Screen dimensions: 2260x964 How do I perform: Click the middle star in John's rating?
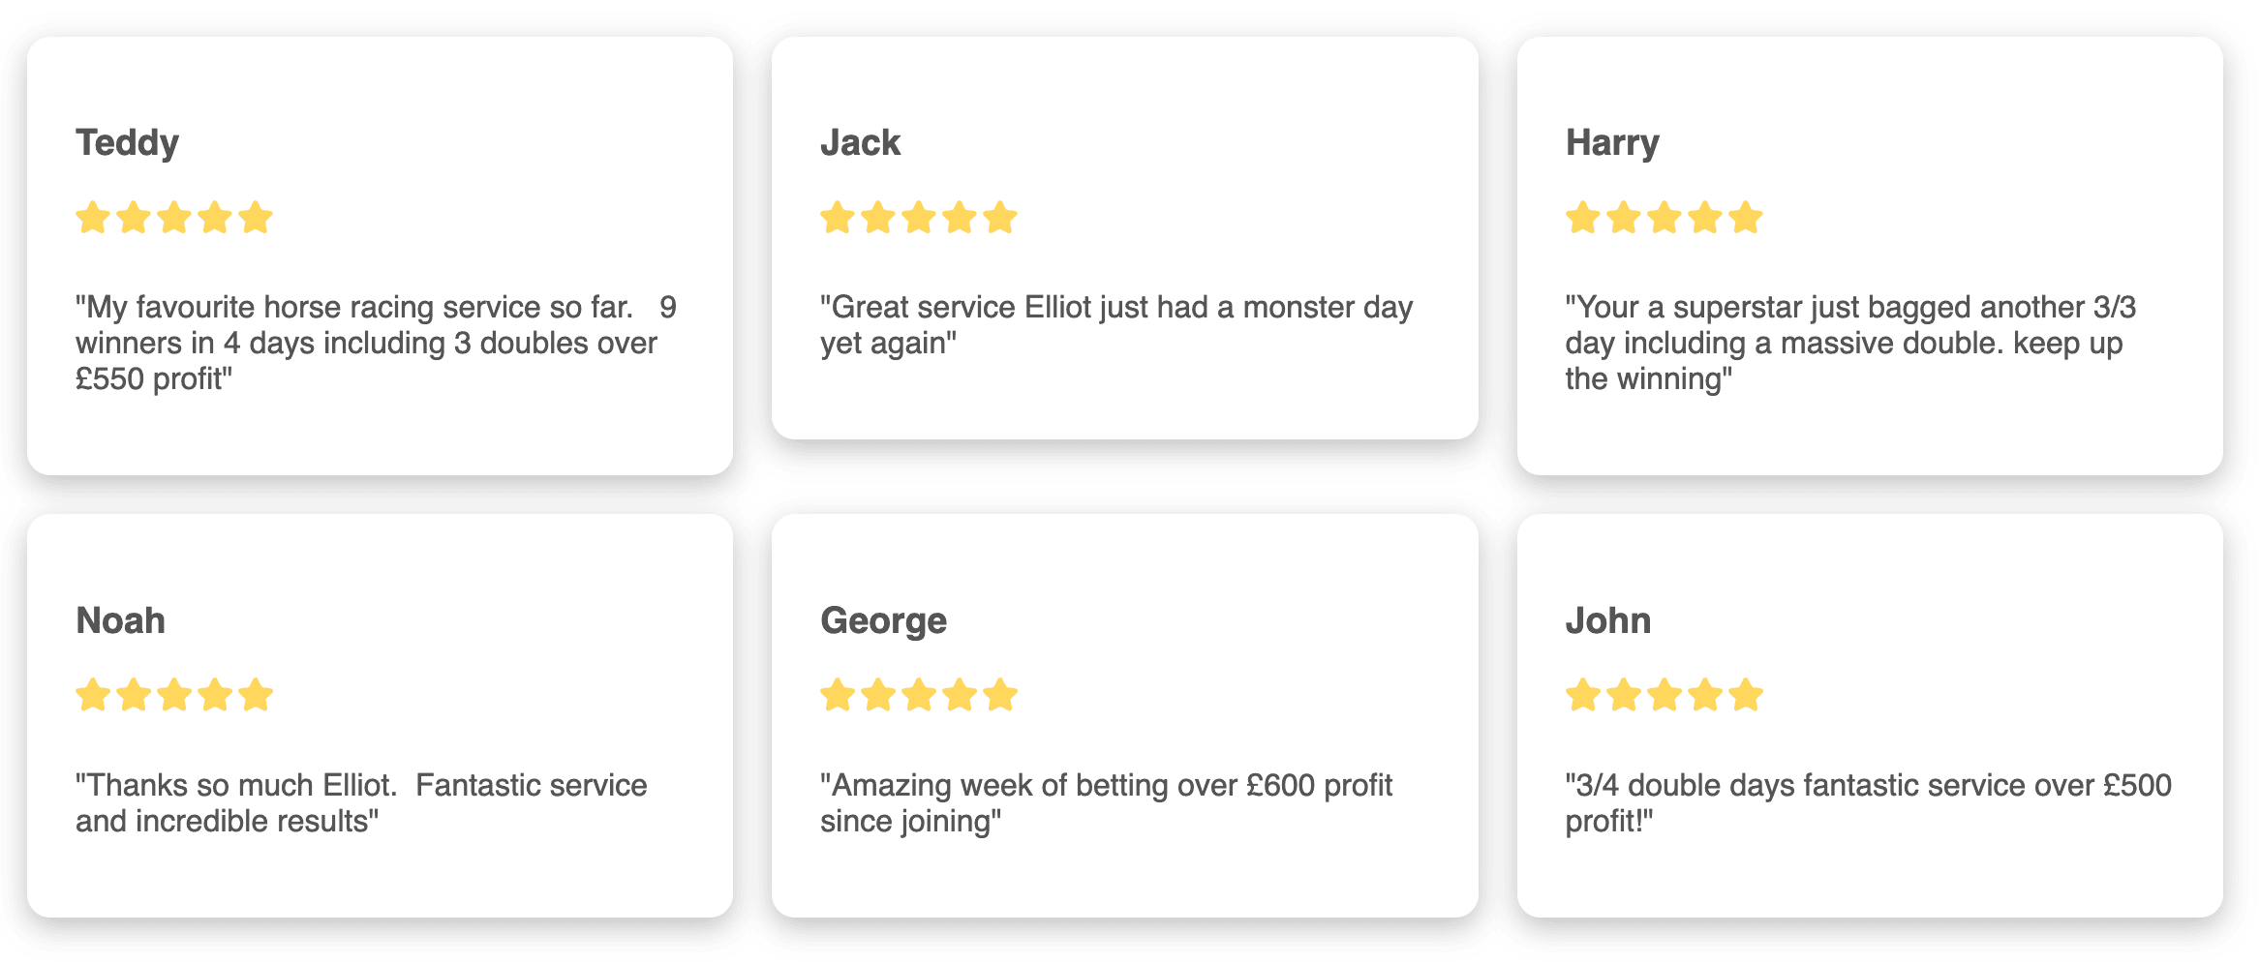1664,695
